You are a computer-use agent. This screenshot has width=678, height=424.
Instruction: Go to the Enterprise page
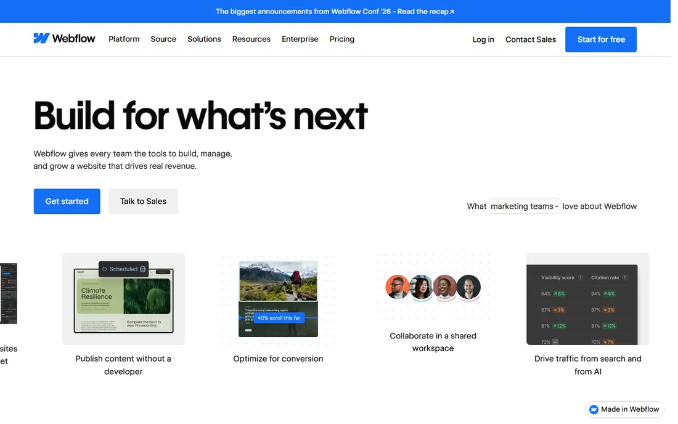pyautogui.click(x=300, y=39)
